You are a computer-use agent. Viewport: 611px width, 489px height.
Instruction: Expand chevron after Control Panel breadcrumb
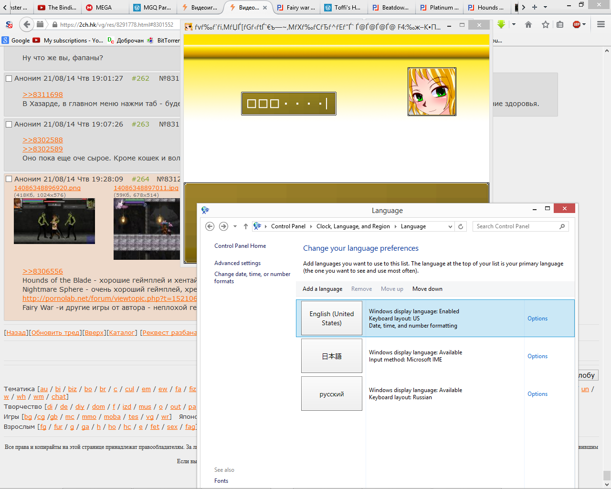pos(311,226)
